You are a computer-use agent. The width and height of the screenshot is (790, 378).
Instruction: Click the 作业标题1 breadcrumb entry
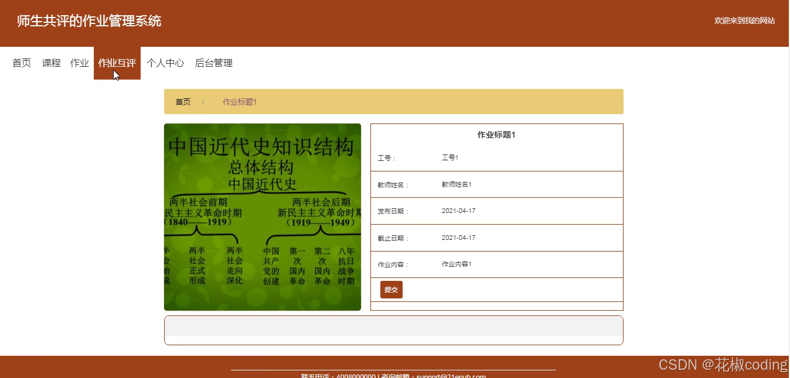(239, 101)
